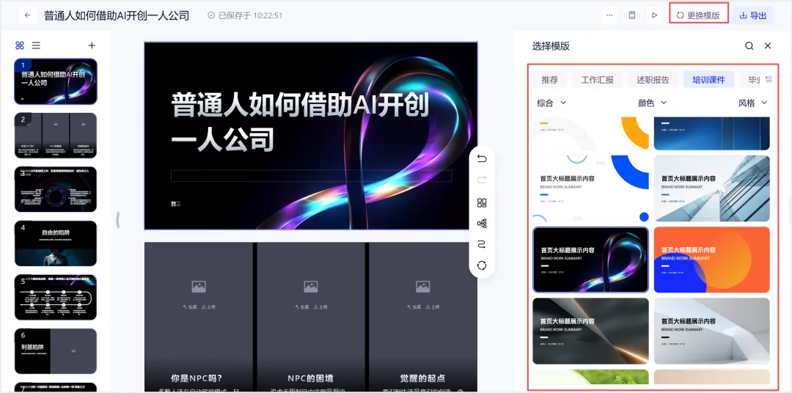792x393 pixels.
Task: Open the 颜色 filter dropdown
Action: (x=652, y=103)
